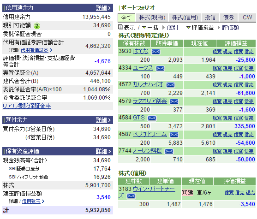Click 現売 in the ノーリツ鋼機 row
This screenshot has height=219, width=257.
pos(227,151)
